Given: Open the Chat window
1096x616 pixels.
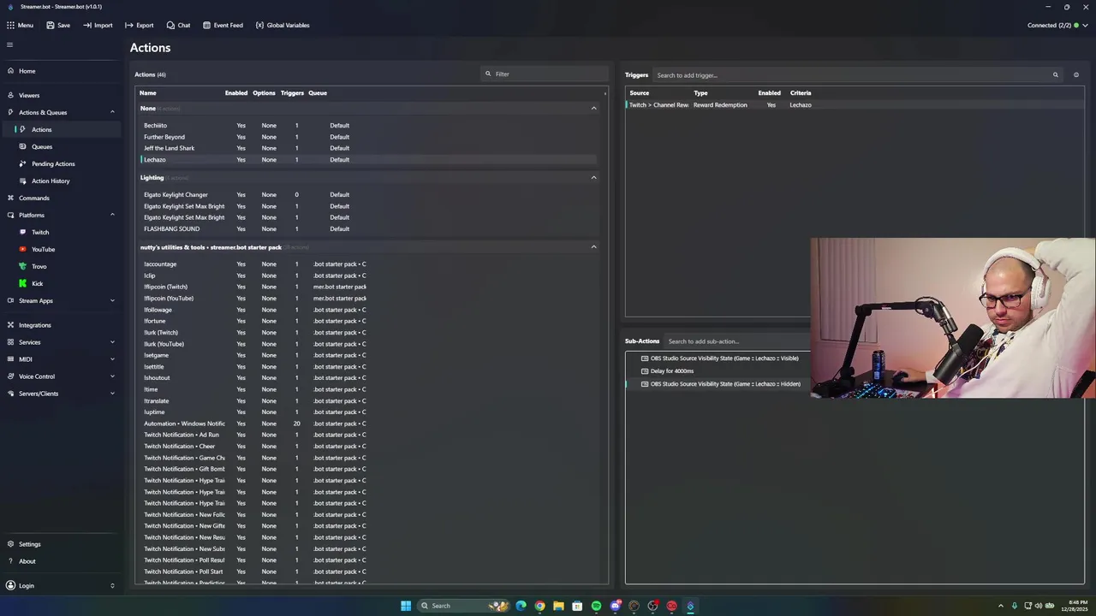Looking at the screenshot, I should [178, 25].
